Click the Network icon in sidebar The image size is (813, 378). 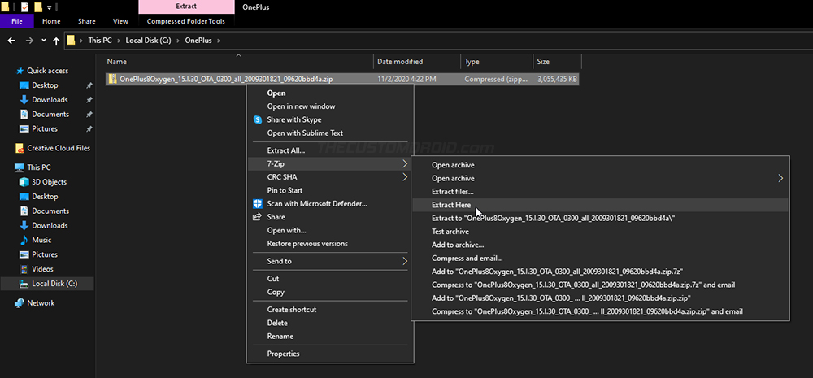tap(20, 303)
